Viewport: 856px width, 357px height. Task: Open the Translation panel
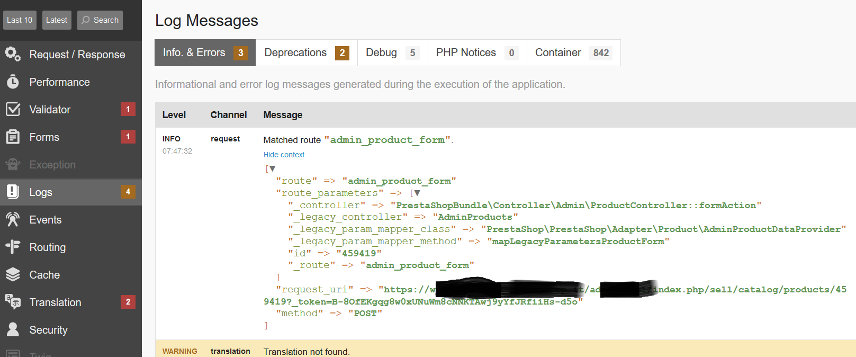[x=71, y=302]
